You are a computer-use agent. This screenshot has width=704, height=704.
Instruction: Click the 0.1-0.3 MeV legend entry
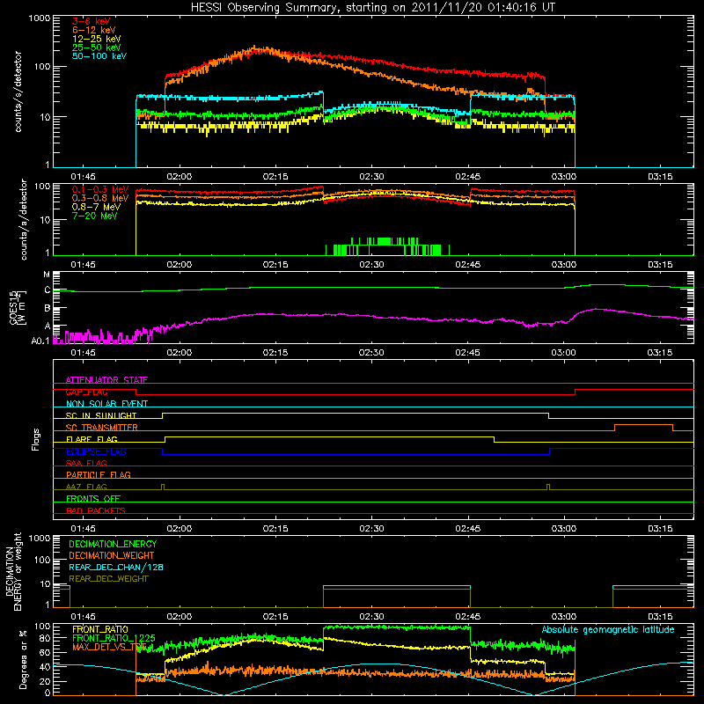(100, 189)
